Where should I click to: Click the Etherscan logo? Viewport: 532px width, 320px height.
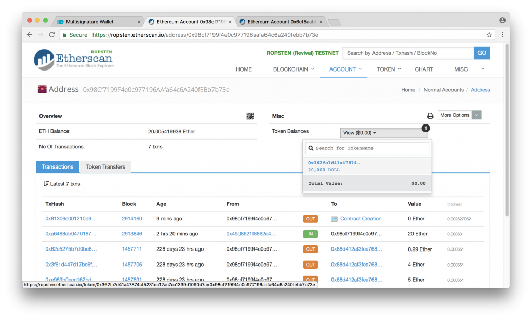click(74, 60)
